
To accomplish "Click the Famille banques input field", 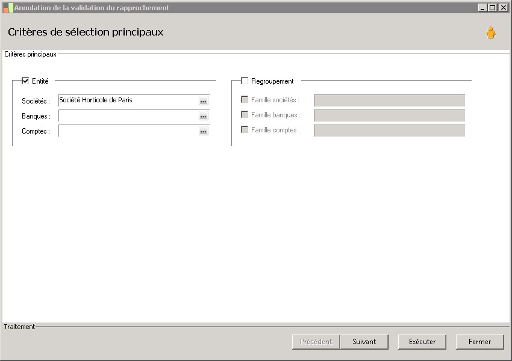I will pos(389,115).
